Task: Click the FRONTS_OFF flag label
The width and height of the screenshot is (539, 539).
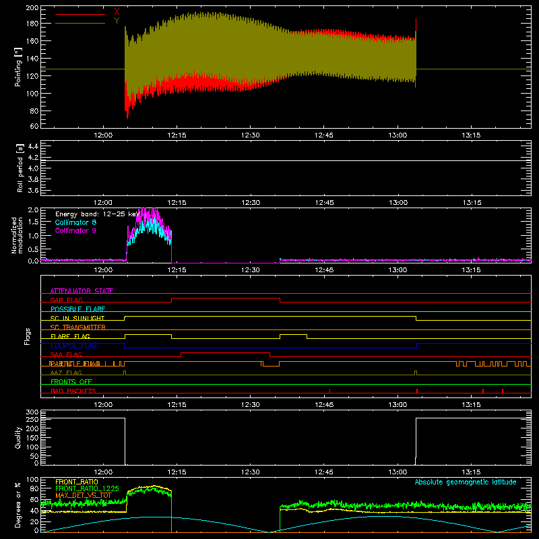Action: pos(71,381)
